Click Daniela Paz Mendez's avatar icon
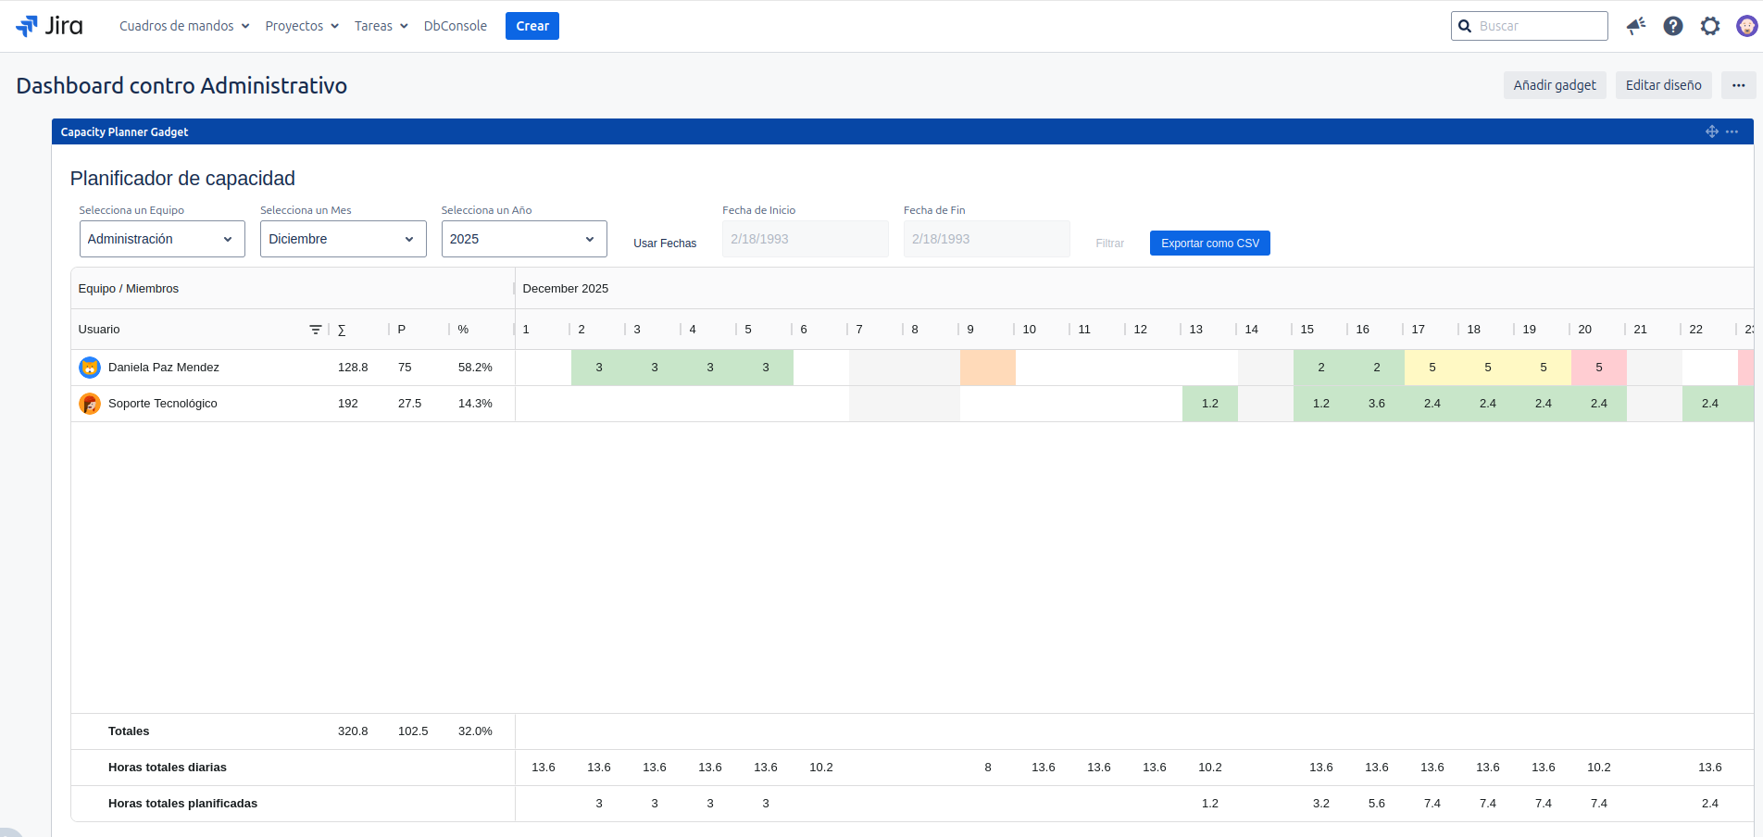 coord(89,367)
